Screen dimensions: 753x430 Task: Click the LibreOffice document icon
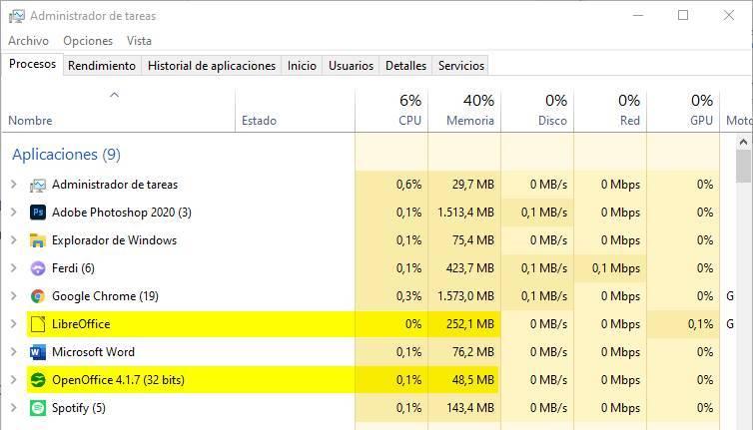pyautogui.click(x=38, y=324)
